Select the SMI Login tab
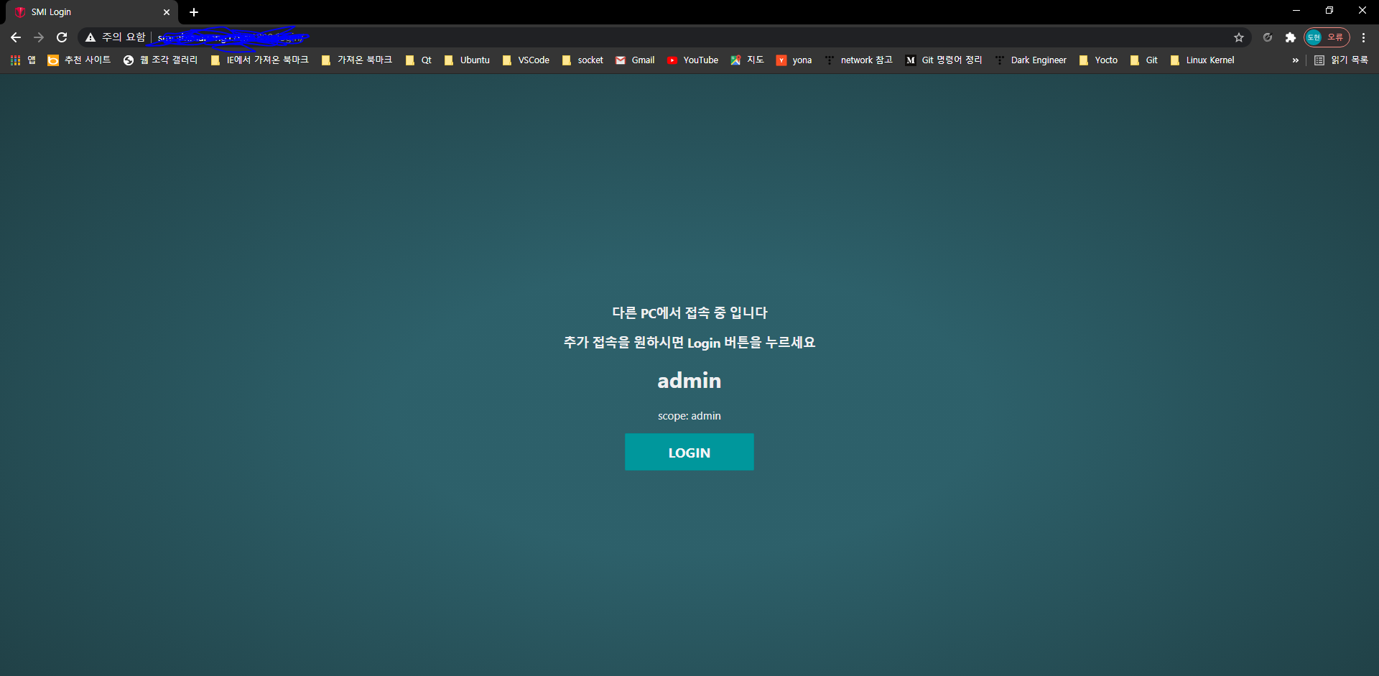The image size is (1379, 676). pos(91,12)
